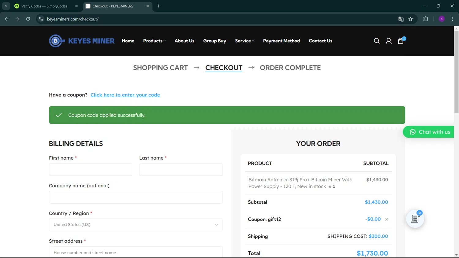Screen dimensions: 459x258
Task: Click the browser forward arrow
Action: 17,19
